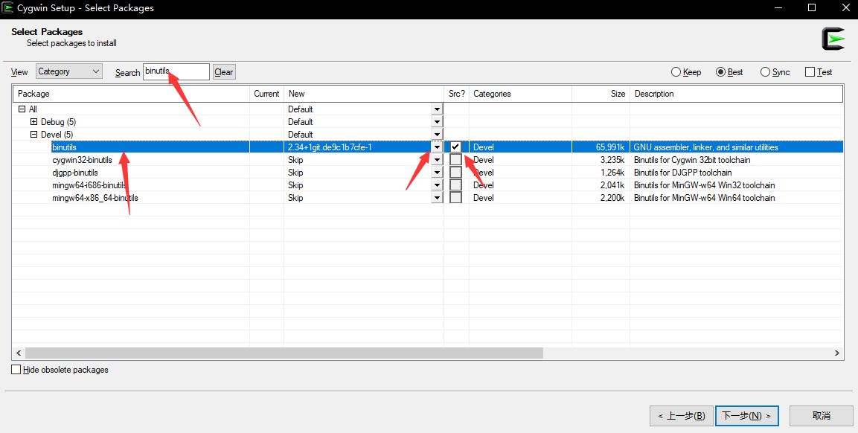Click the 1,264k size value
The image size is (858, 433).
coord(612,173)
